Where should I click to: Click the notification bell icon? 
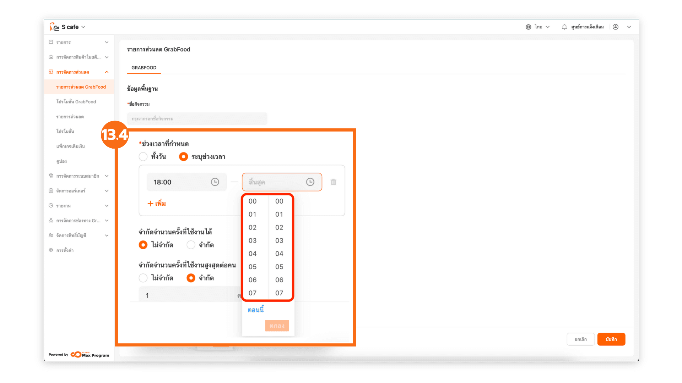564,27
